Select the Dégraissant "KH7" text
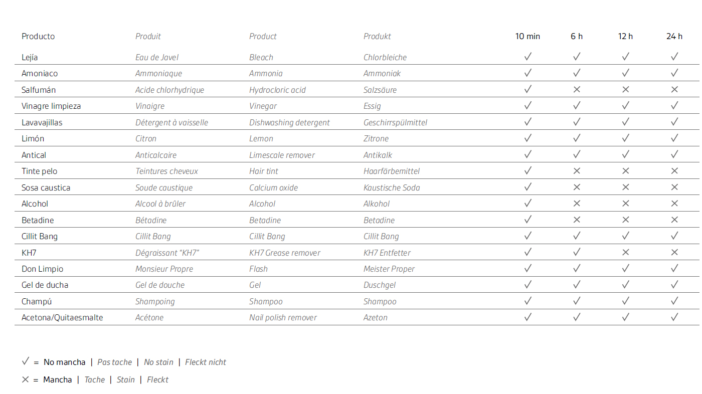The height and width of the screenshot is (394, 702). point(167,253)
